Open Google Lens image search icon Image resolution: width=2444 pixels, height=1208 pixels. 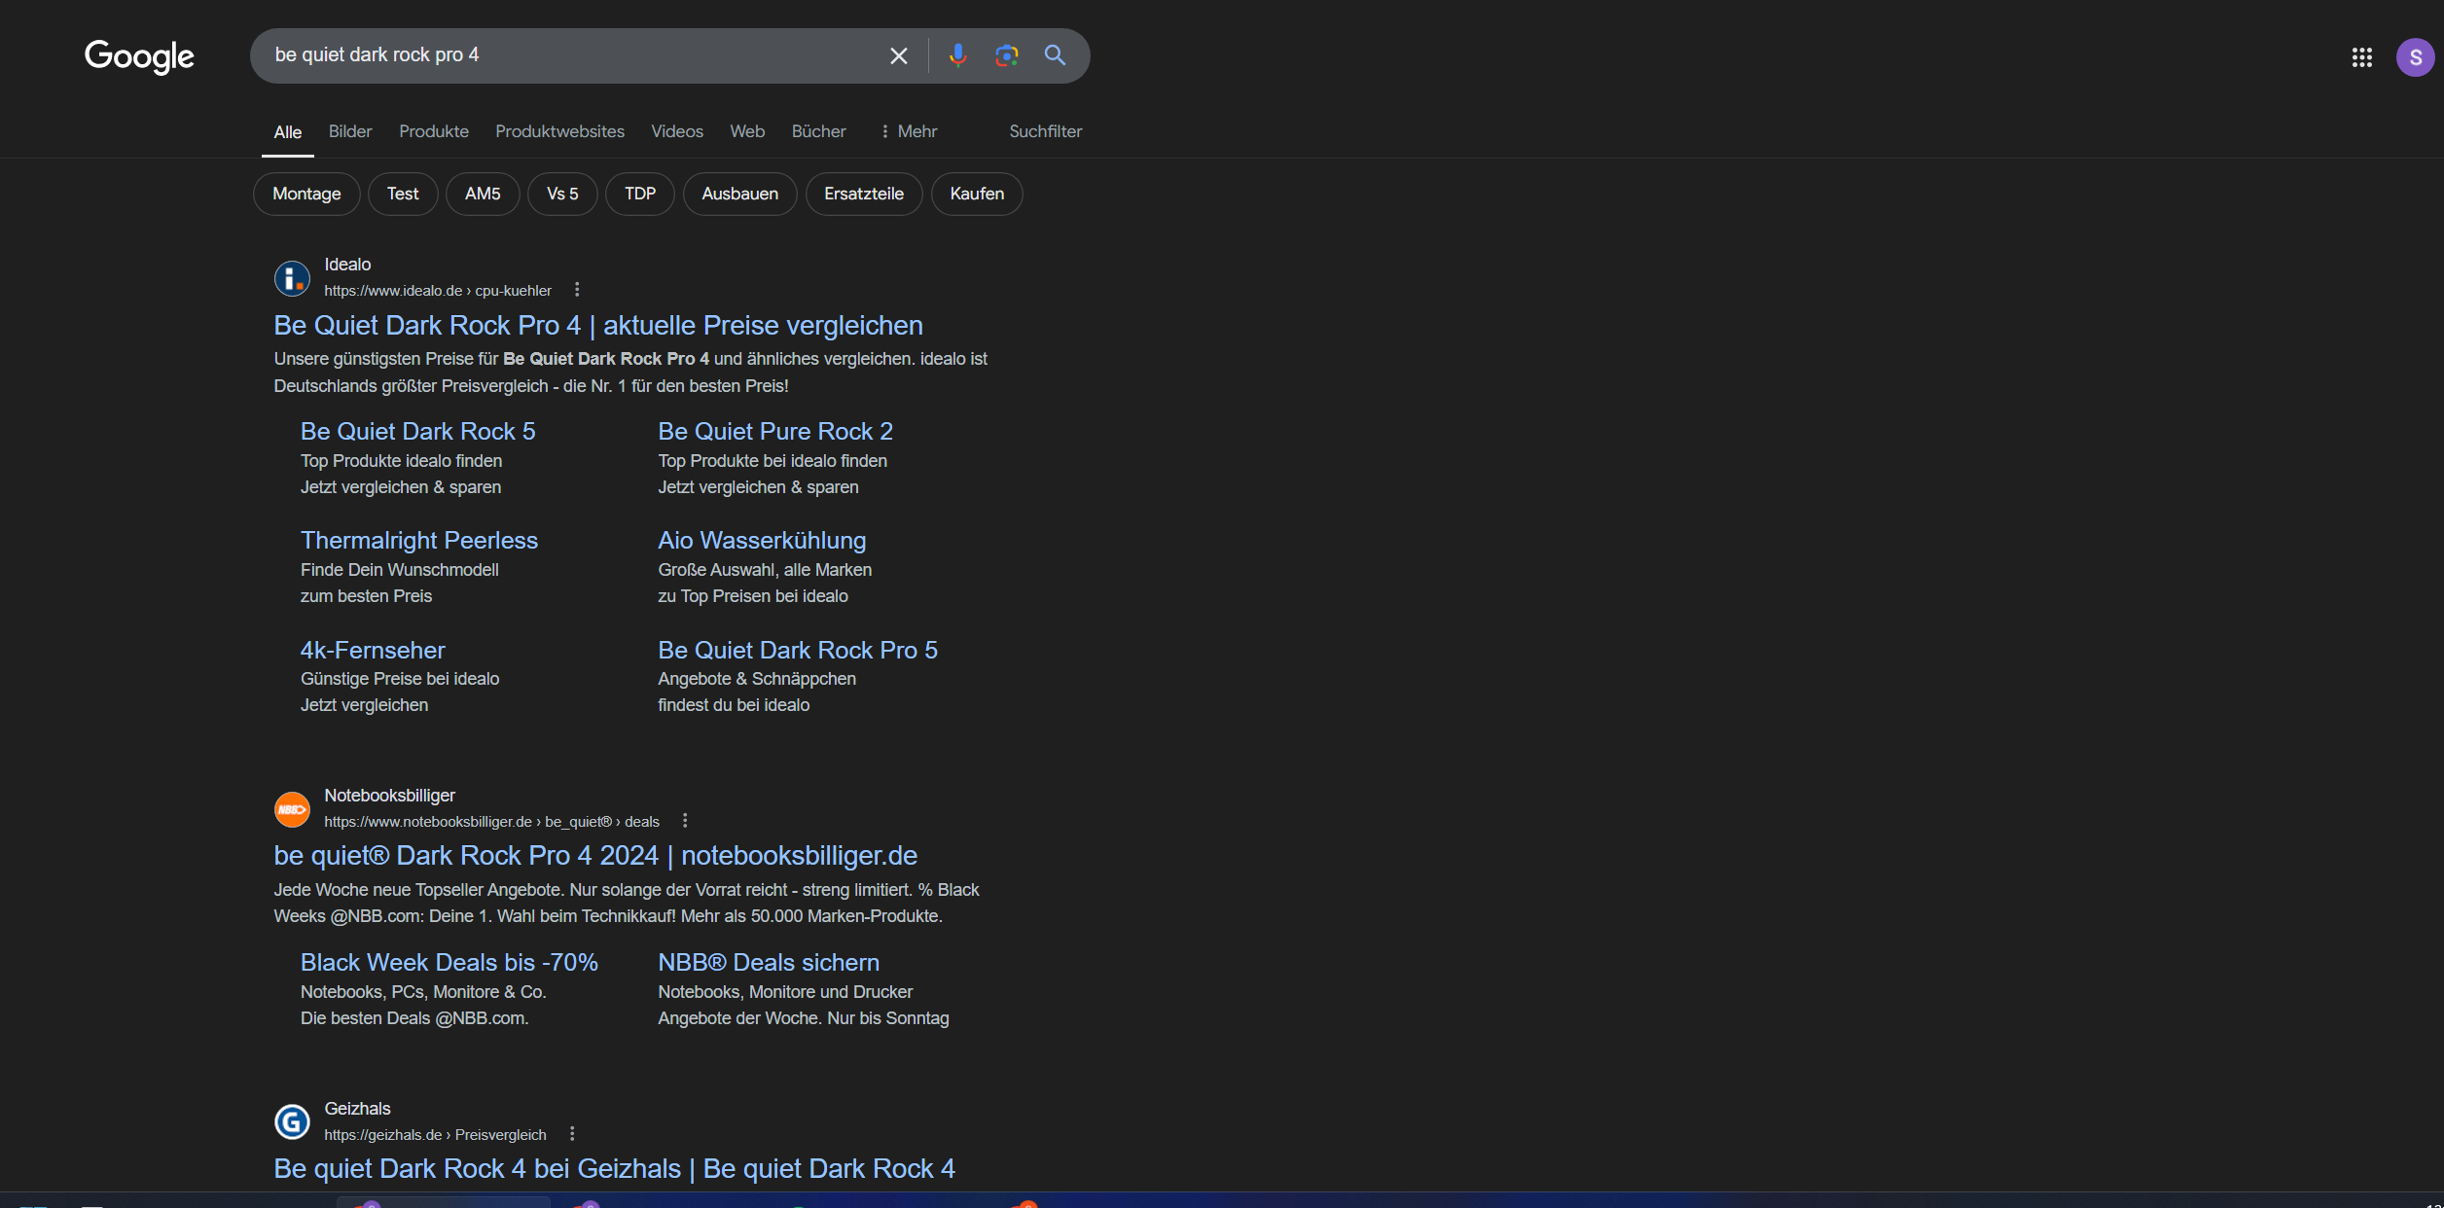pyautogui.click(x=1006, y=55)
